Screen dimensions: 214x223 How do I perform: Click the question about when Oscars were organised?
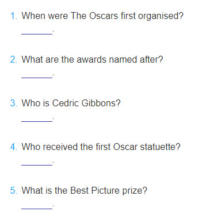point(102,16)
